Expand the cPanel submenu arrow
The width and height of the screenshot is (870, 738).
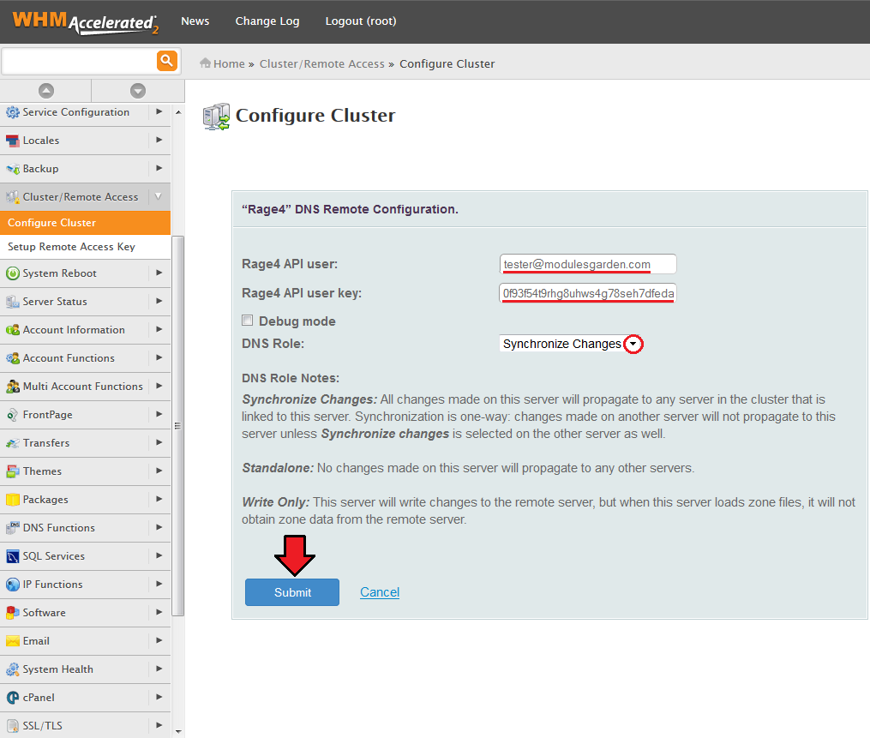(x=159, y=697)
